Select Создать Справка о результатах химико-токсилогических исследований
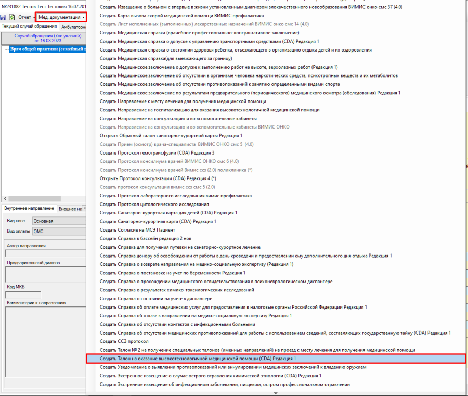Viewport: 468px width, 396px height. pyautogui.click(x=177, y=290)
